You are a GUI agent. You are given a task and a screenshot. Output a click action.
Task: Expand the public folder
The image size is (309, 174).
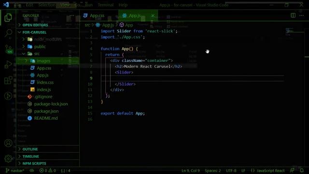pos(40,46)
